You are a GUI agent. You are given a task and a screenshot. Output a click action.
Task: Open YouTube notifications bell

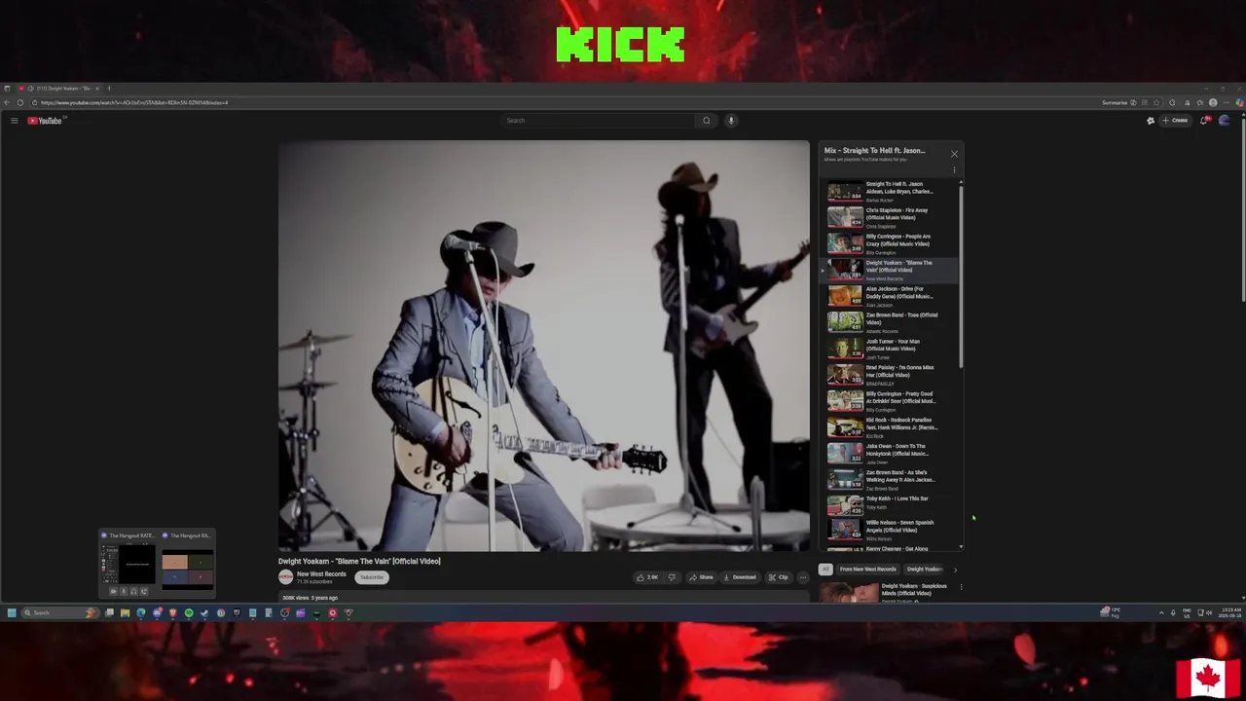click(x=1205, y=121)
